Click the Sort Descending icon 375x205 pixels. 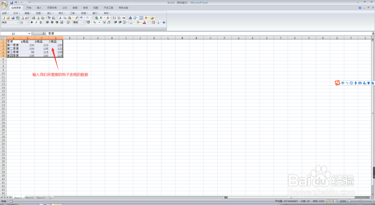(119, 18)
